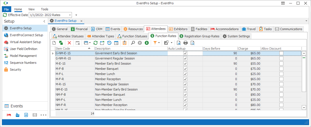Click the gray up-arrow circle icon

(x=140, y=43)
